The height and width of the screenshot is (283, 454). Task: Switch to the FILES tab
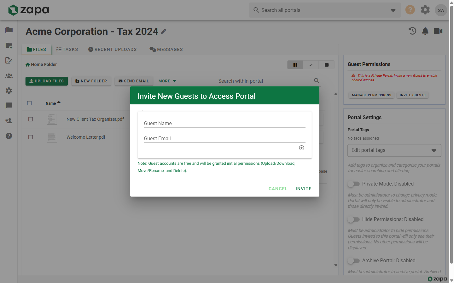(37, 49)
